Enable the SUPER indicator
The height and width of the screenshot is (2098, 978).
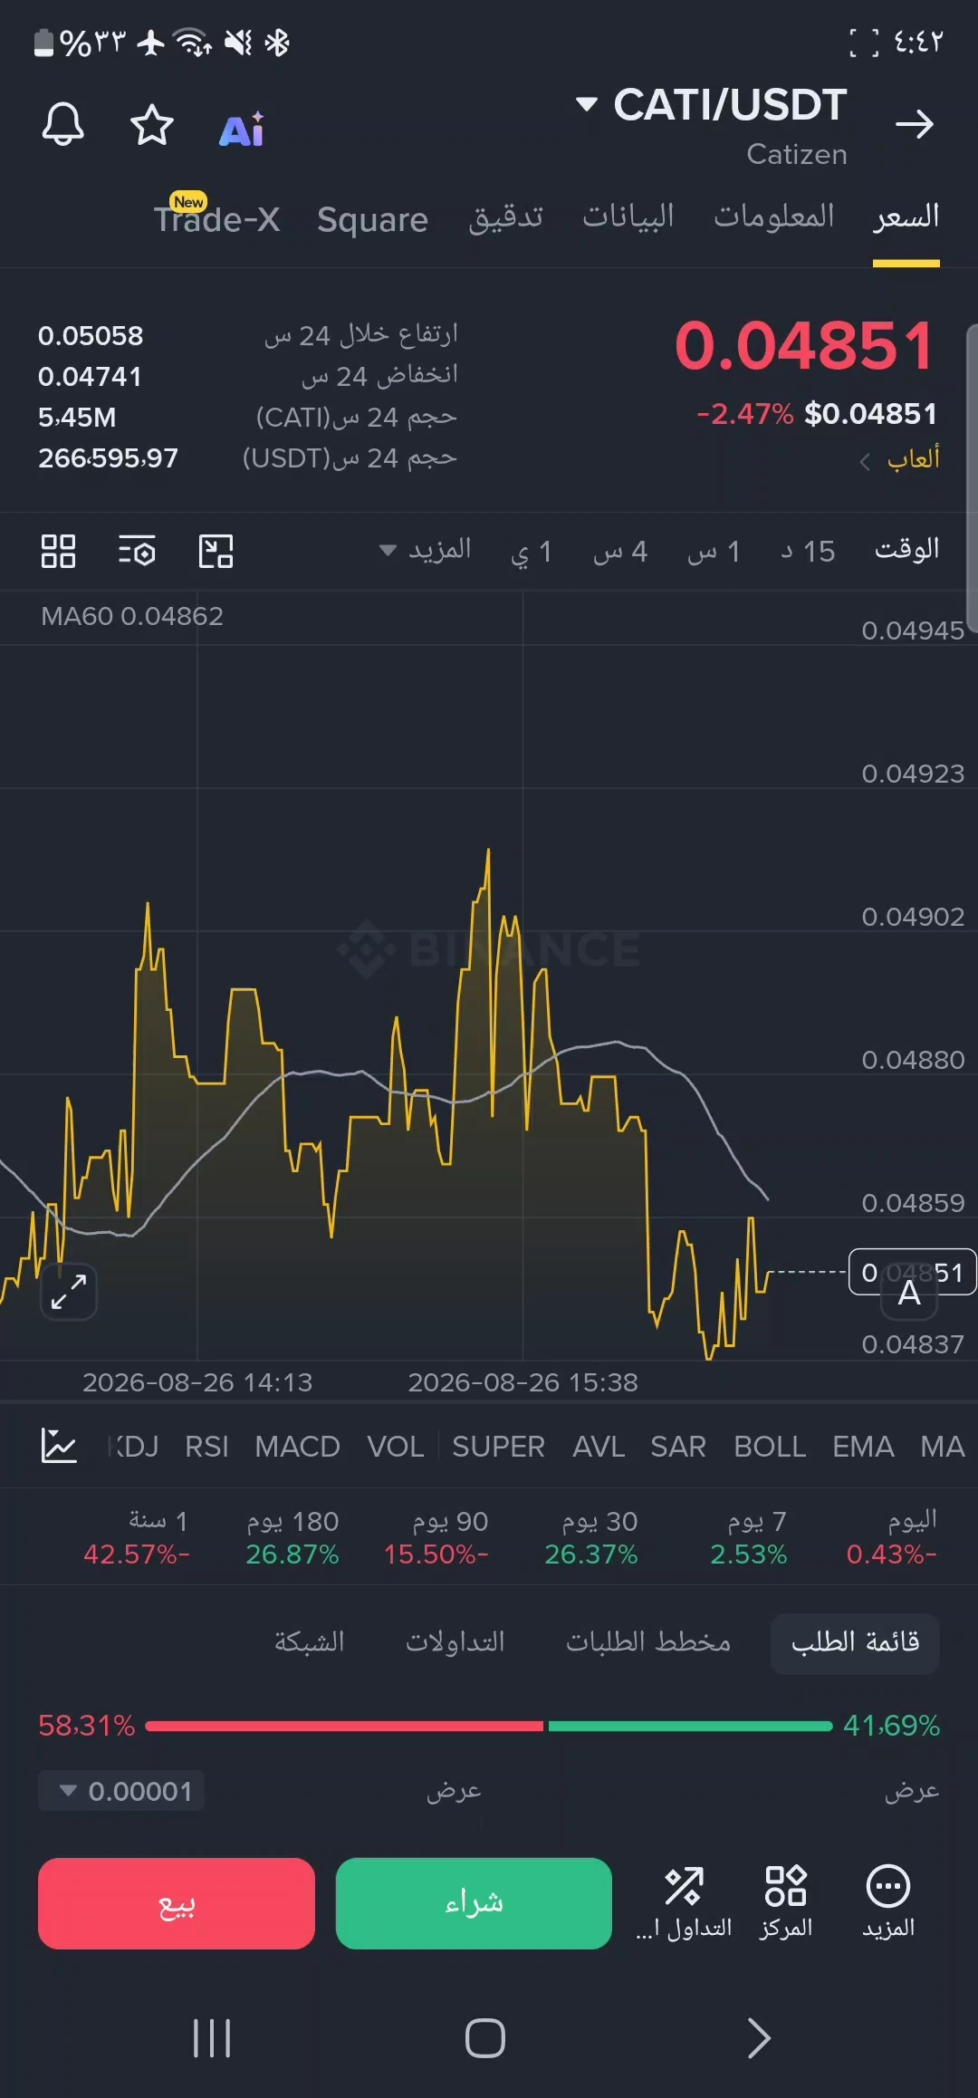[x=498, y=1447]
